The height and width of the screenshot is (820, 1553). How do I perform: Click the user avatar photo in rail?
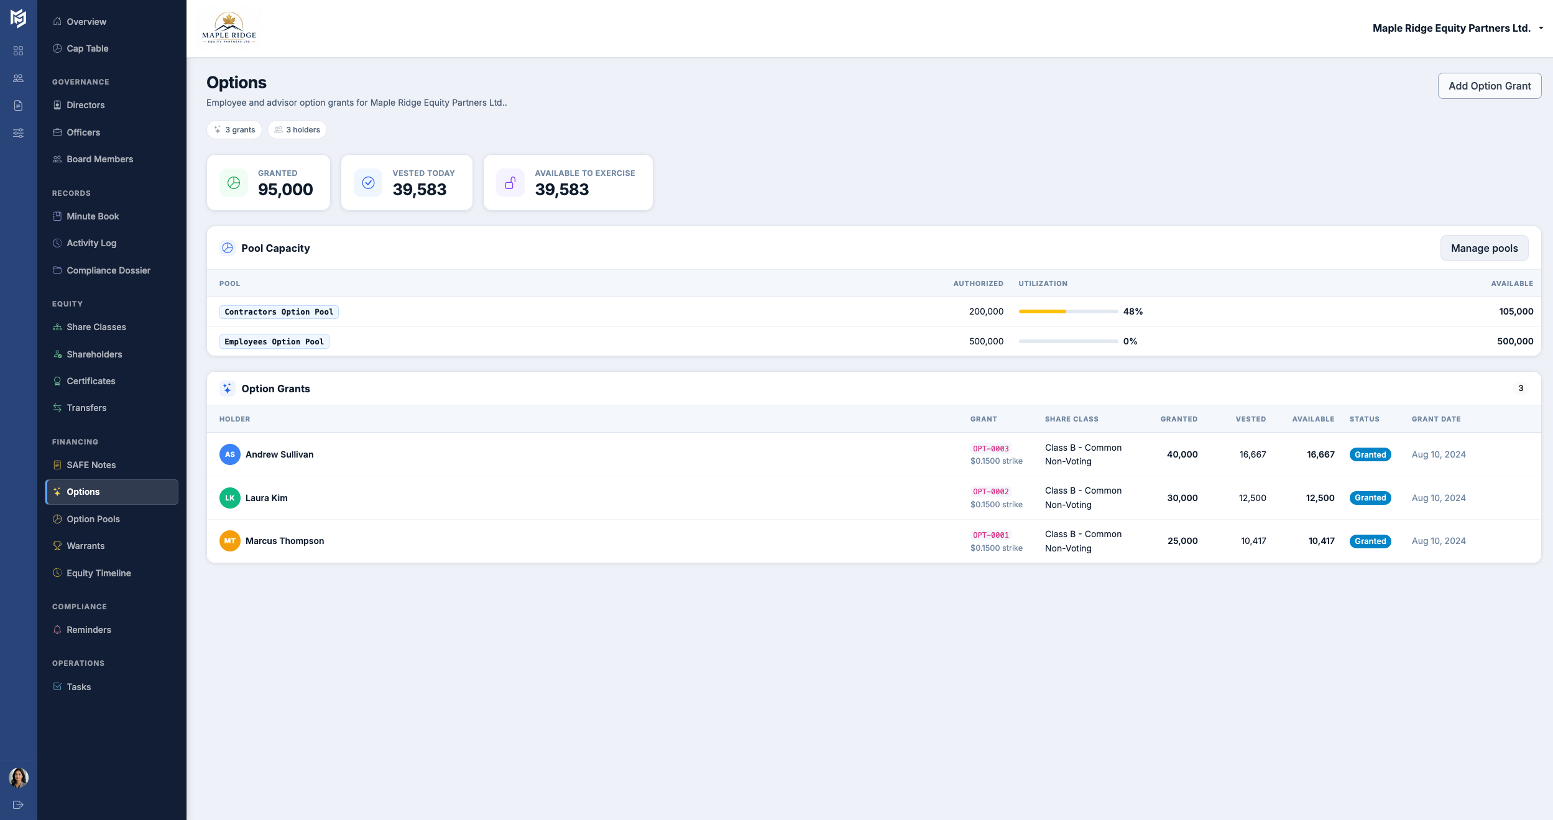[18, 777]
